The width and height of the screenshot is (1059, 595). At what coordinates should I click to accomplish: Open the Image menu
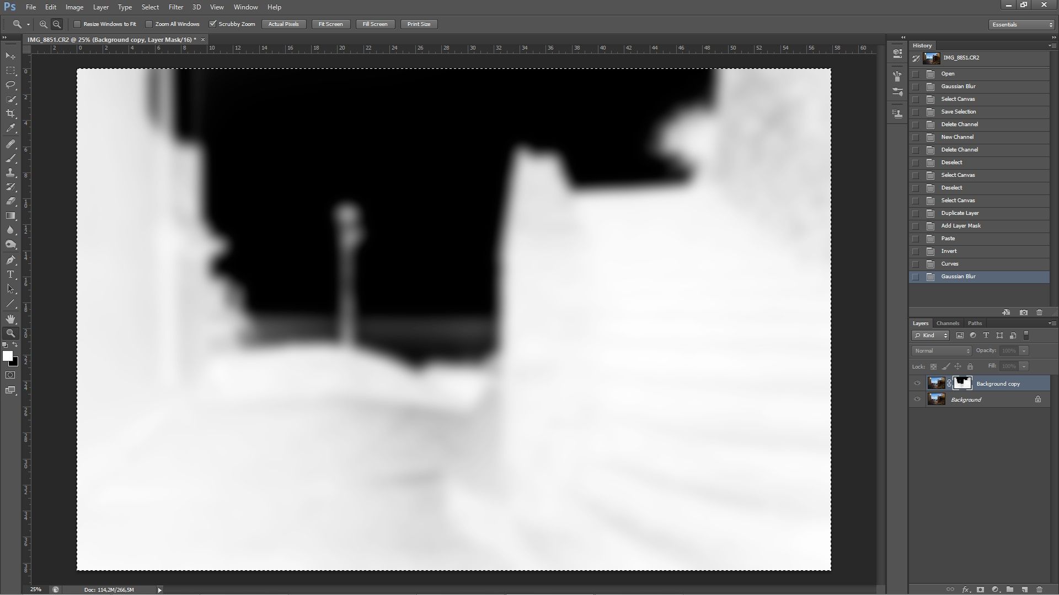click(x=74, y=7)
